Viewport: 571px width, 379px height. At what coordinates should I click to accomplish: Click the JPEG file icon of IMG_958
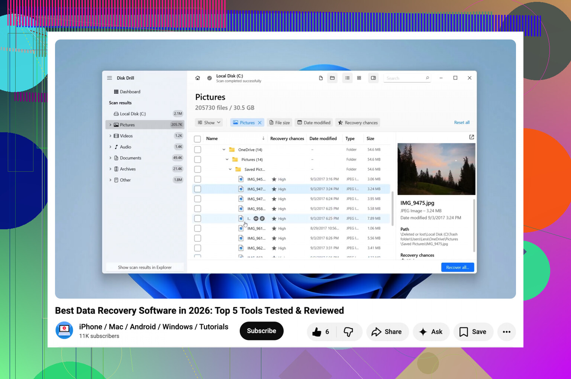[241, 209]
